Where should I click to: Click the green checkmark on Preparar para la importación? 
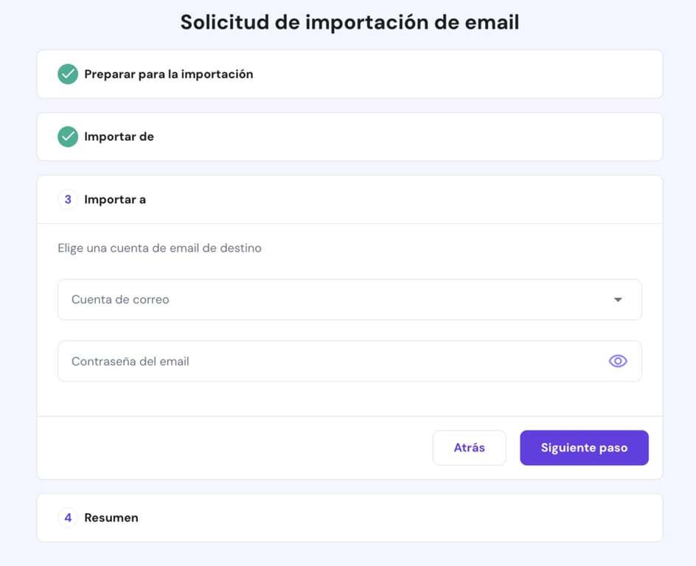pyautogui.click(x=67, y=74)
